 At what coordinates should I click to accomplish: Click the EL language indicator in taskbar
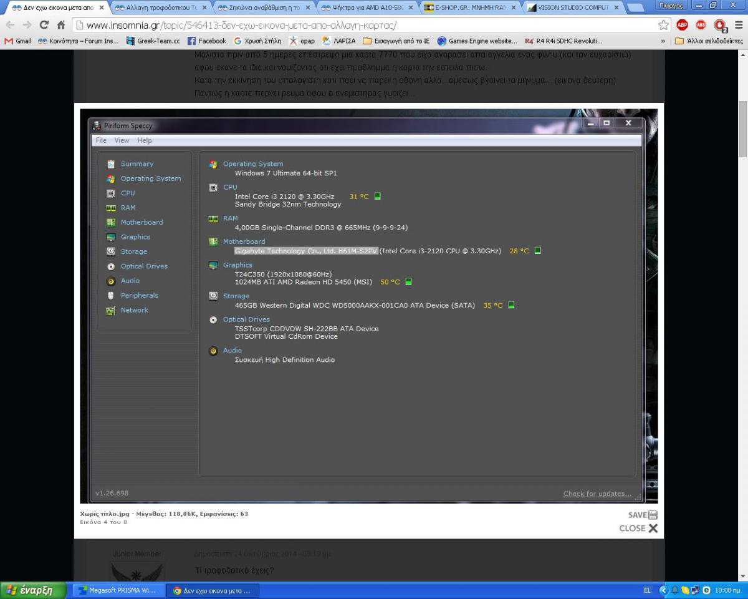point(646,590)
